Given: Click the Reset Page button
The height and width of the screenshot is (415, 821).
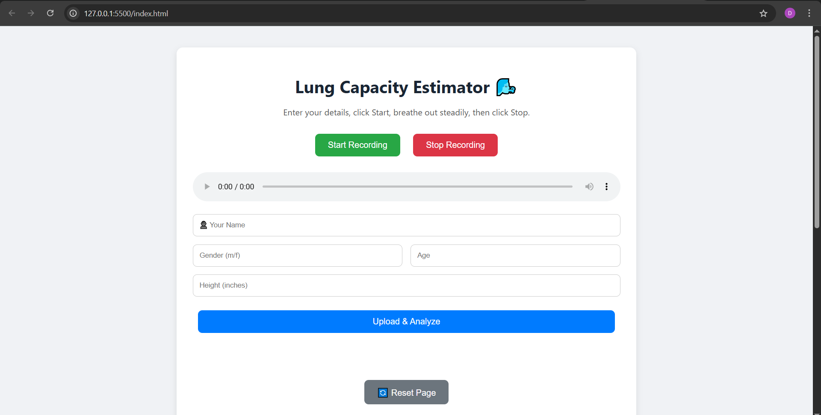Looking at the screenshot, I should click(406, 392).
